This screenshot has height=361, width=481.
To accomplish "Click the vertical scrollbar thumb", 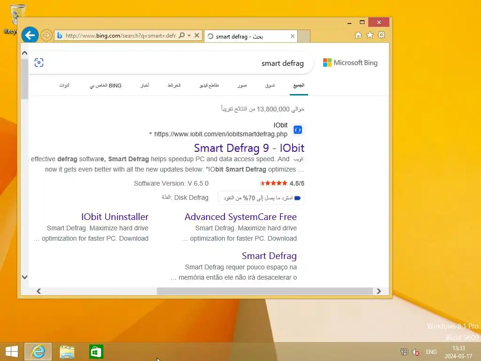I will 25,79.
